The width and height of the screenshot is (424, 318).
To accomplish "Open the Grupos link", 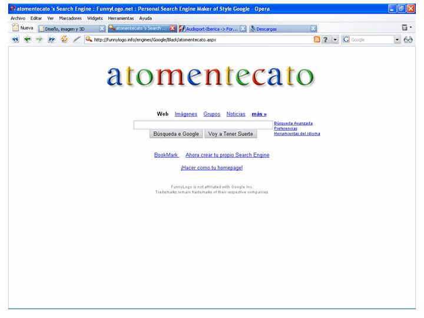I will [x=212, y=114].
